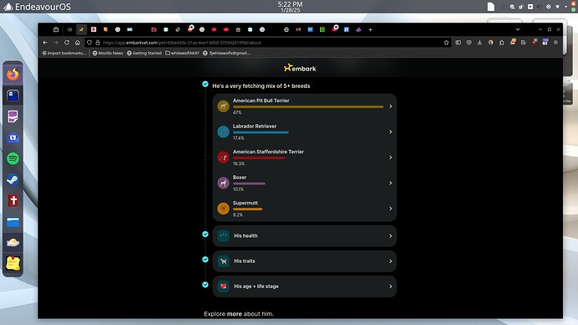
Task: Open the EndeavourOS application menu
Action: [37, 7]
